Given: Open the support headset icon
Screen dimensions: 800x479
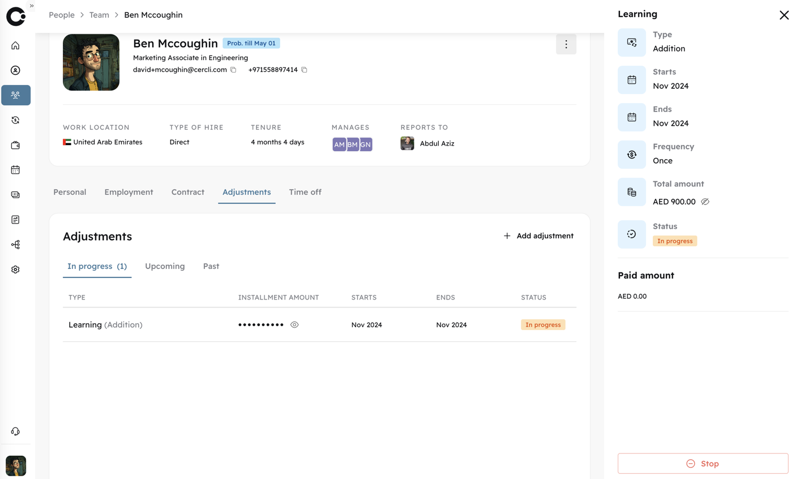Looking at the screenshot, I should click(15, 431).
